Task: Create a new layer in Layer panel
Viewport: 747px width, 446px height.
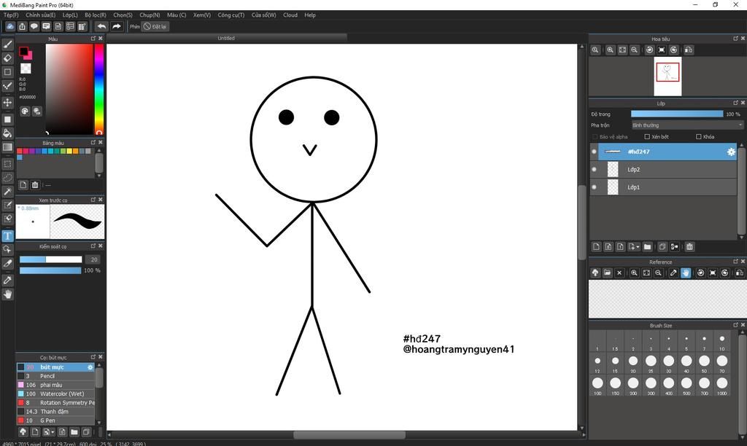Action: point(596,246)
